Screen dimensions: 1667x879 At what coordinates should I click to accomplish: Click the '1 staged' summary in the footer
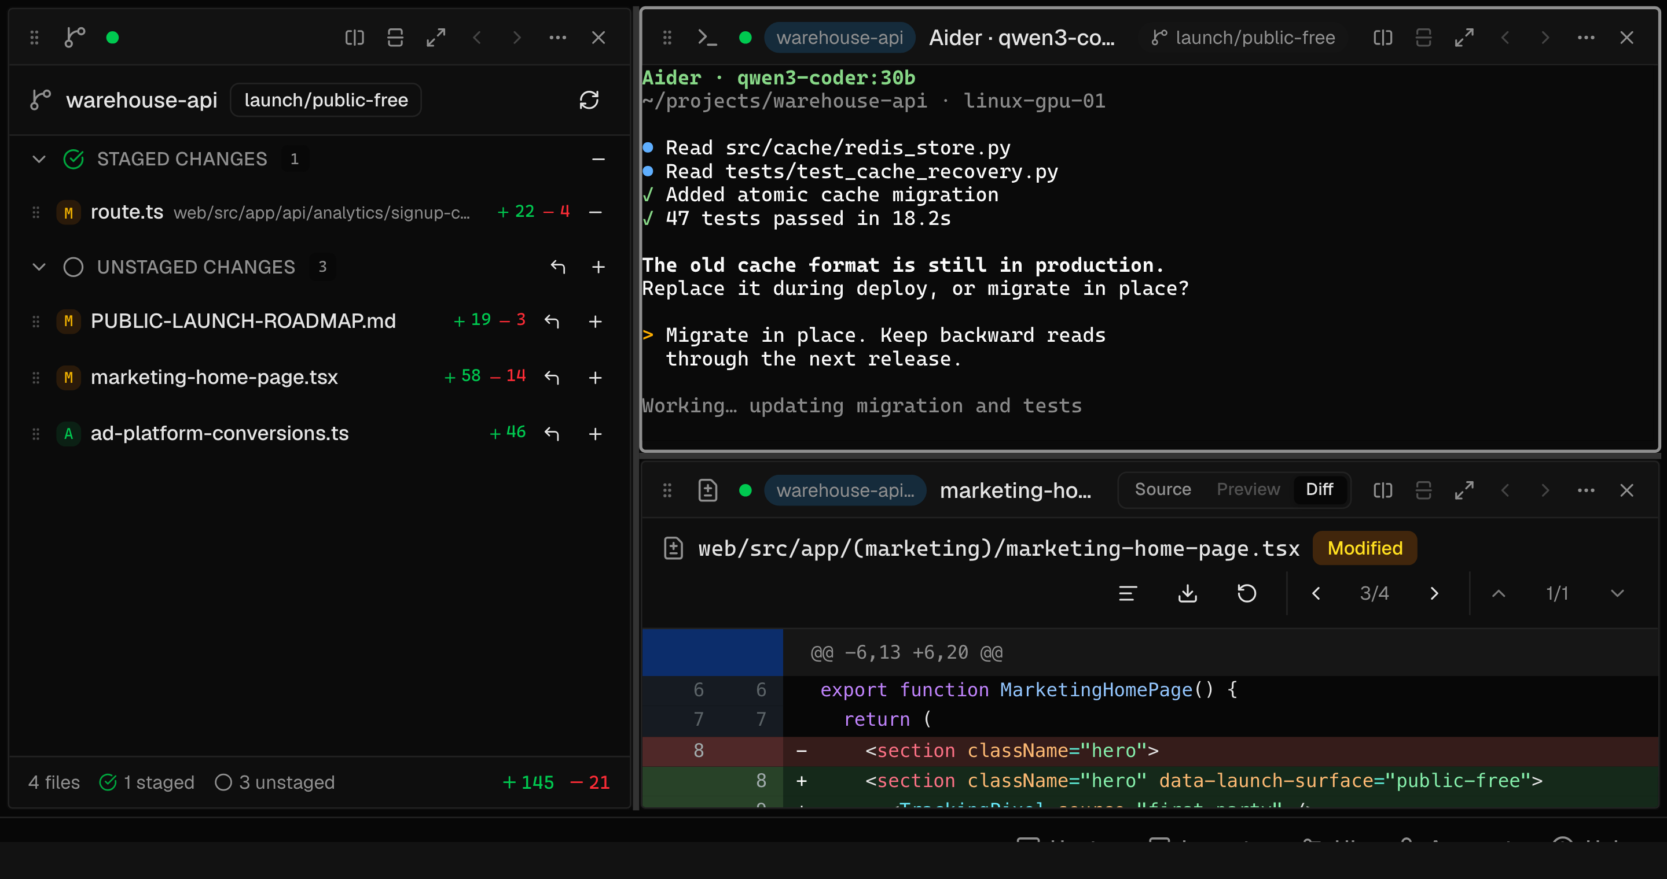pos(147,782)
